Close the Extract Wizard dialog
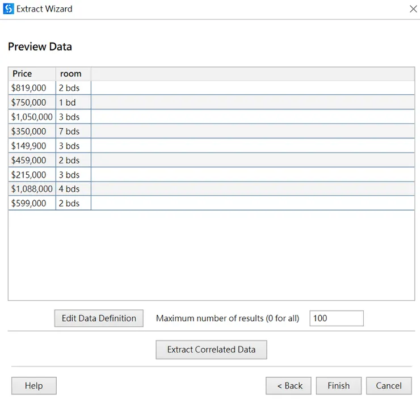The height and width of the screenshot is (400, 420). [413, 9]
